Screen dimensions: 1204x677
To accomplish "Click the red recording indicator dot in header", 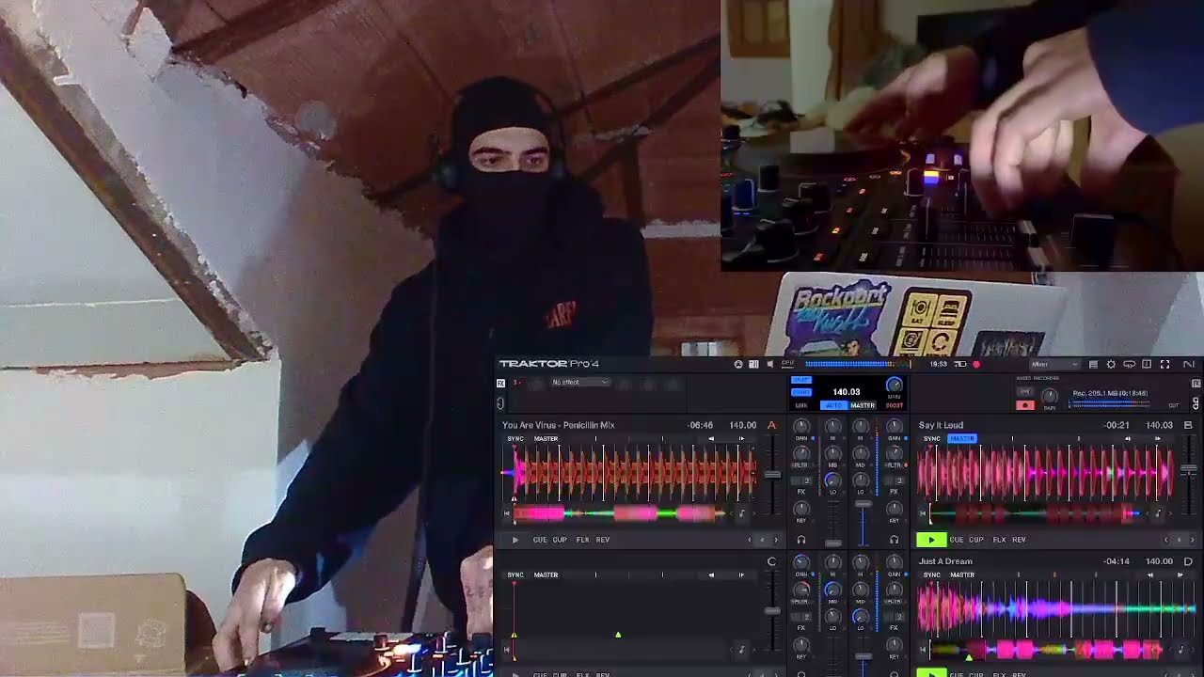I will [x=976, y=364].
